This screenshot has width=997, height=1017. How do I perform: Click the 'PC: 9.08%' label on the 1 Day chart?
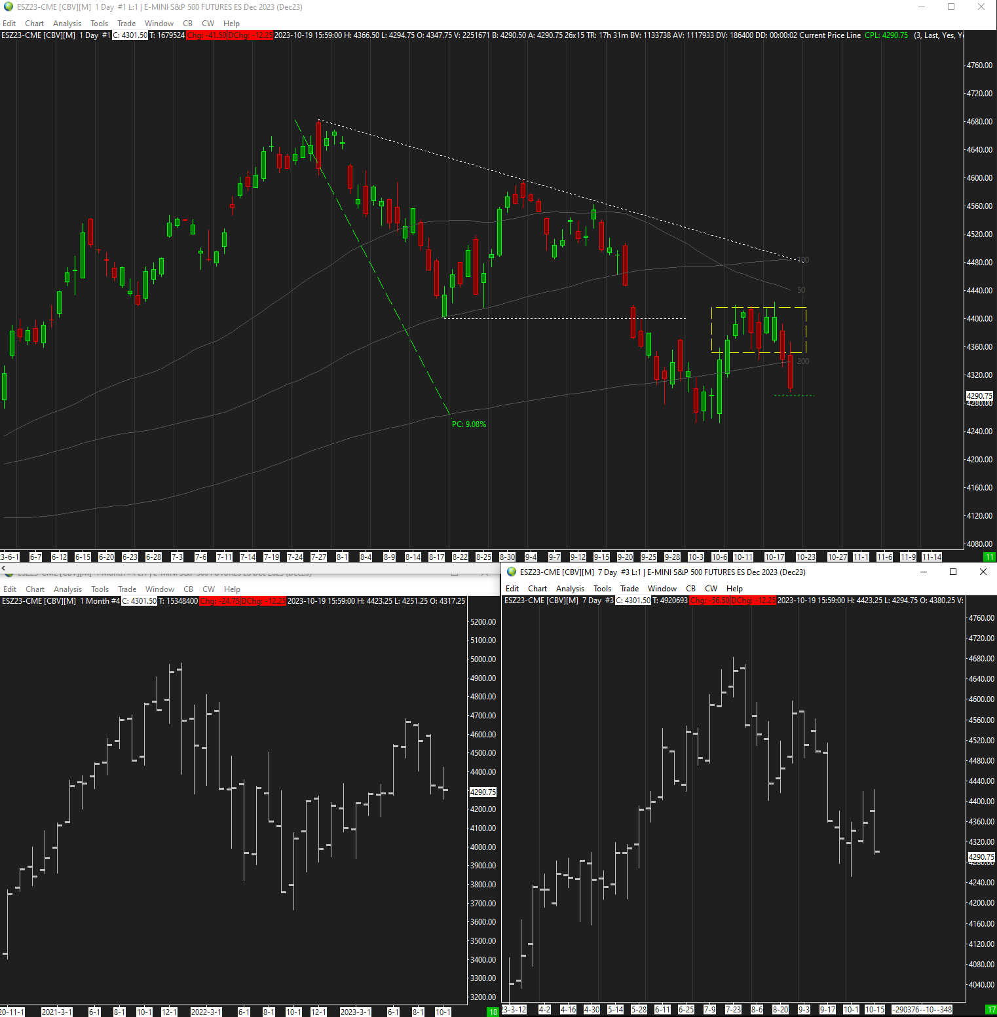pos(469,424)
